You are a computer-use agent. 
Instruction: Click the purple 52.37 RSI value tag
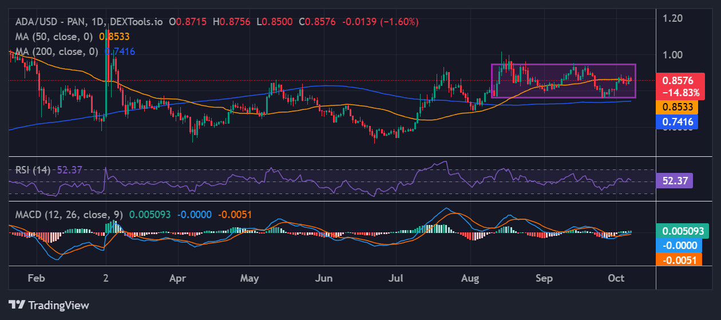click(674, 181)
